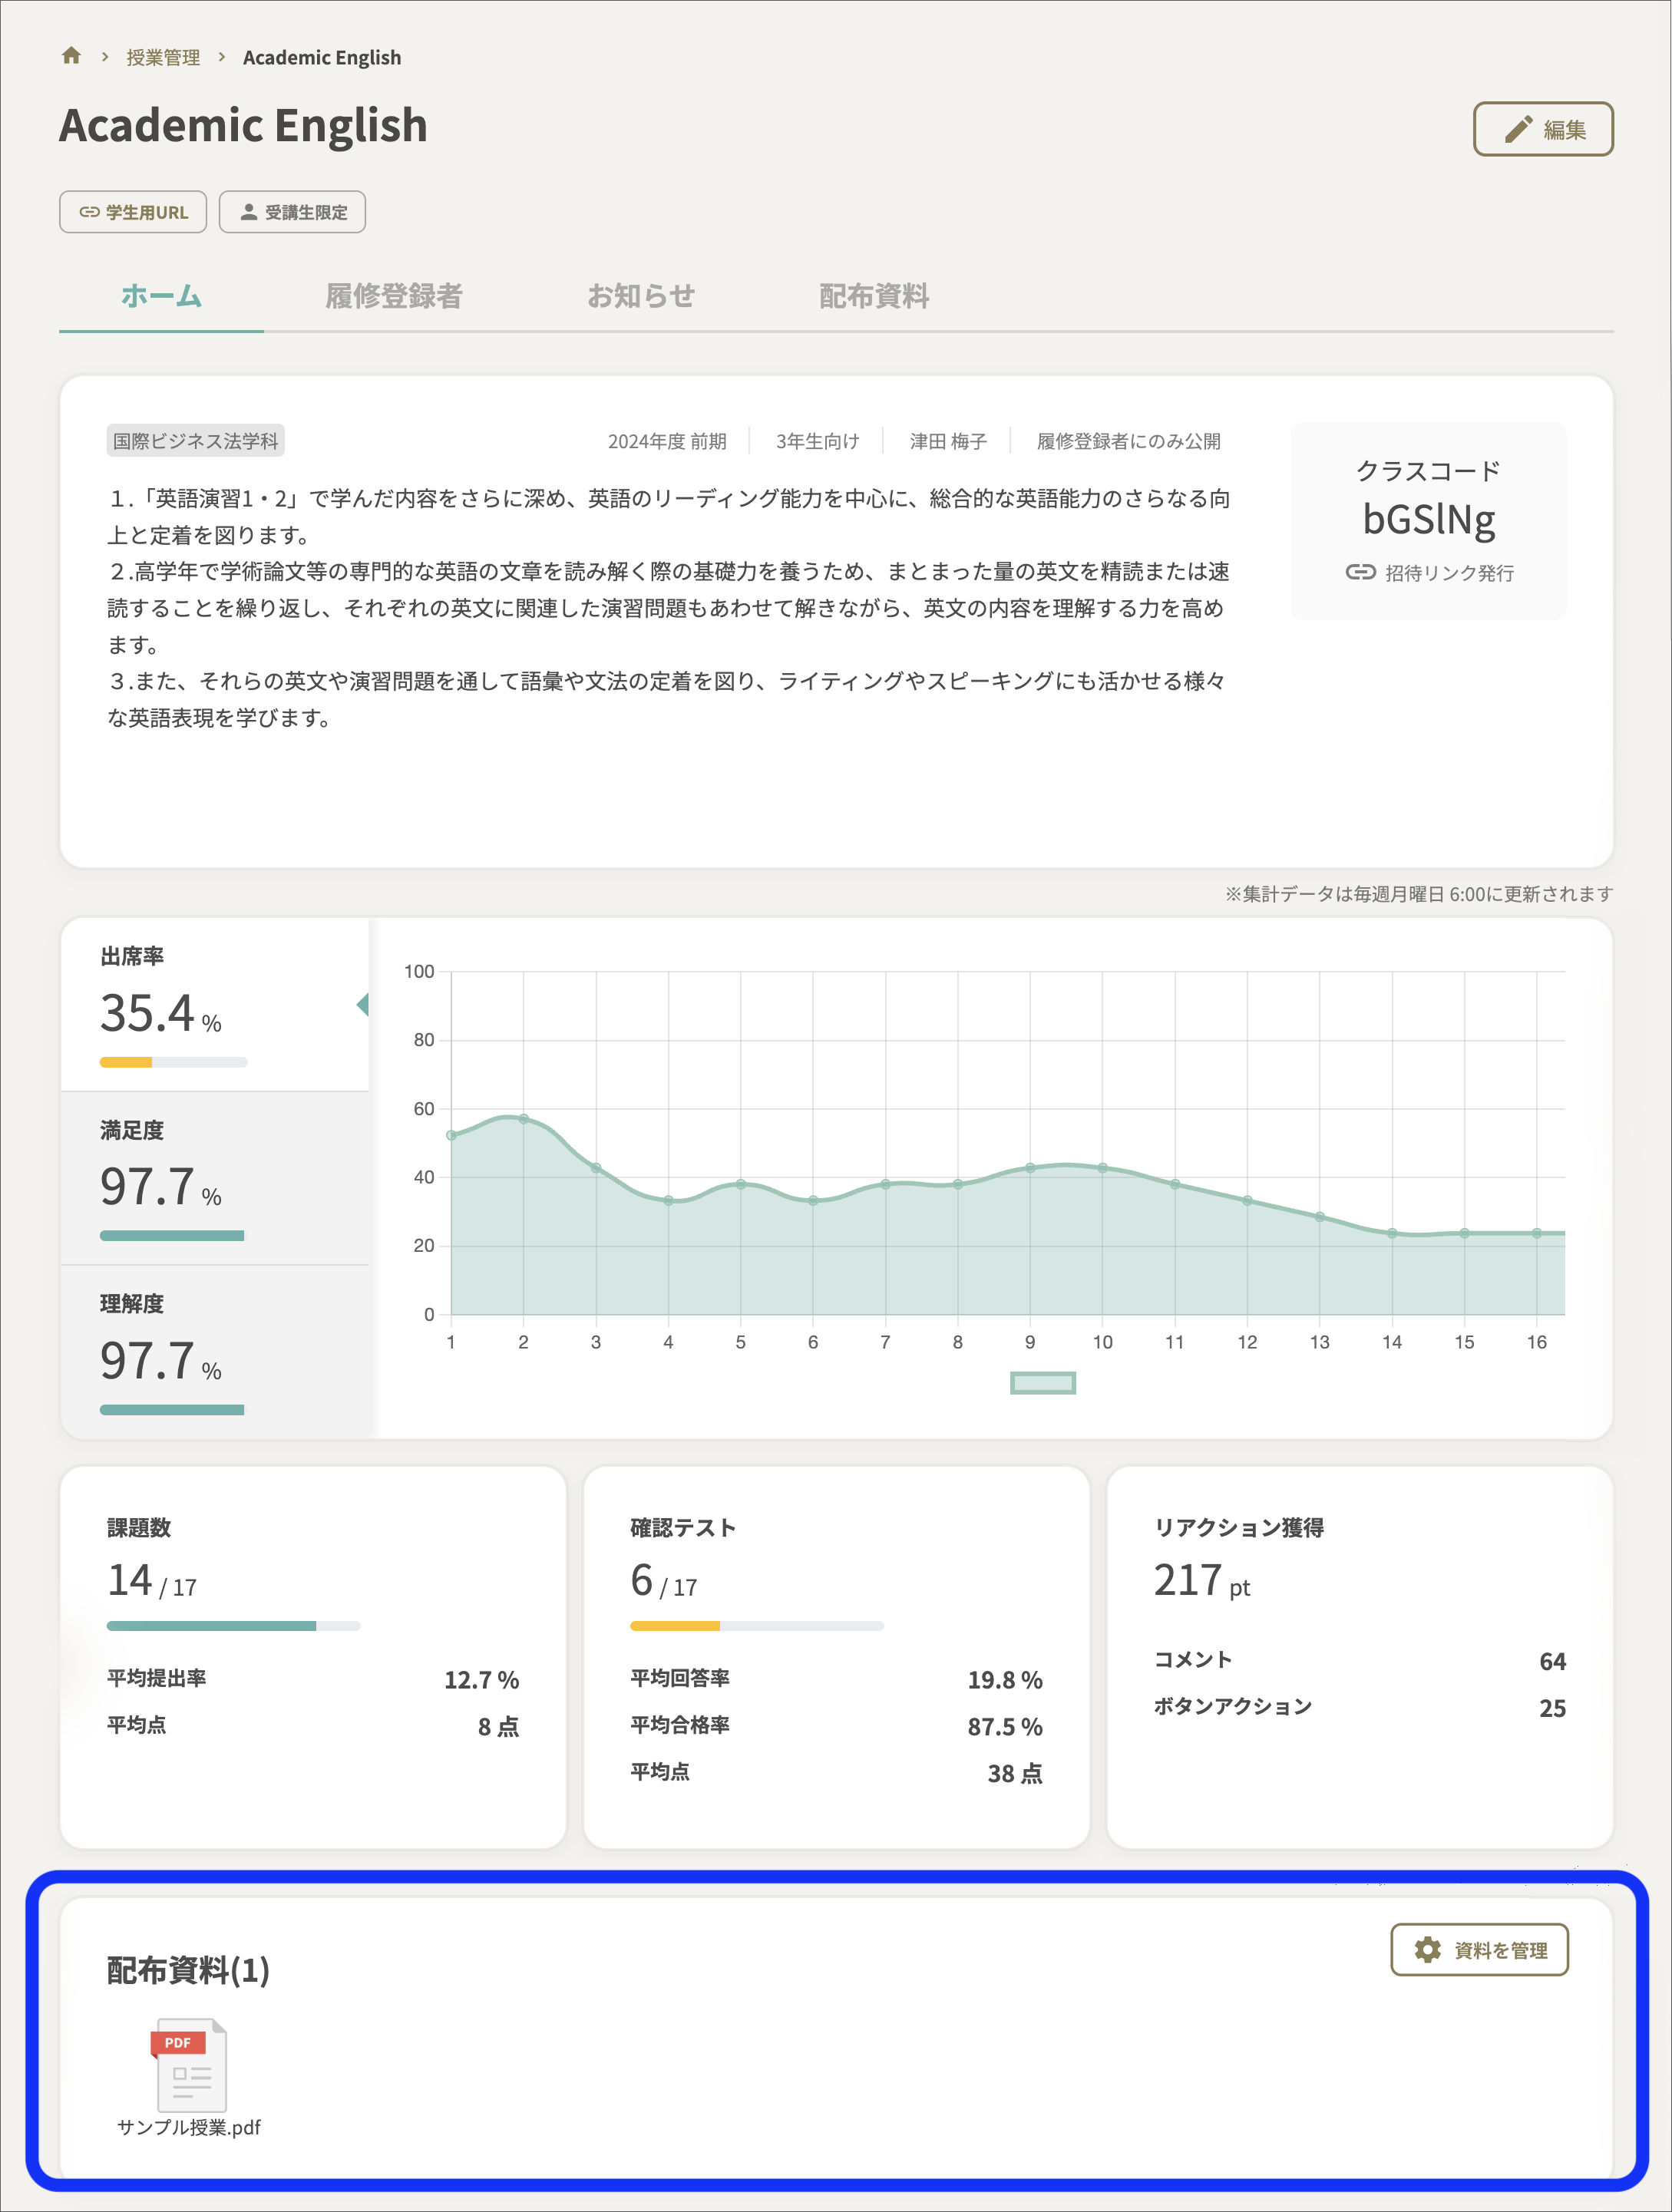
Task: Click the 受講生限定 person badge
Action: 292,212
